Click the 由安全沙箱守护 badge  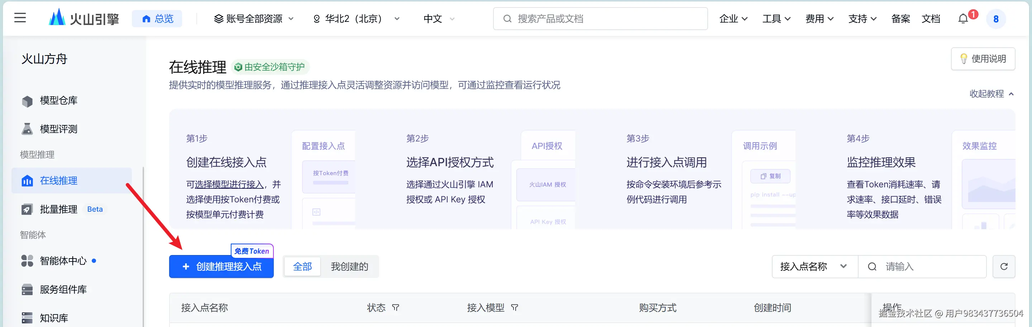(271, 67)
